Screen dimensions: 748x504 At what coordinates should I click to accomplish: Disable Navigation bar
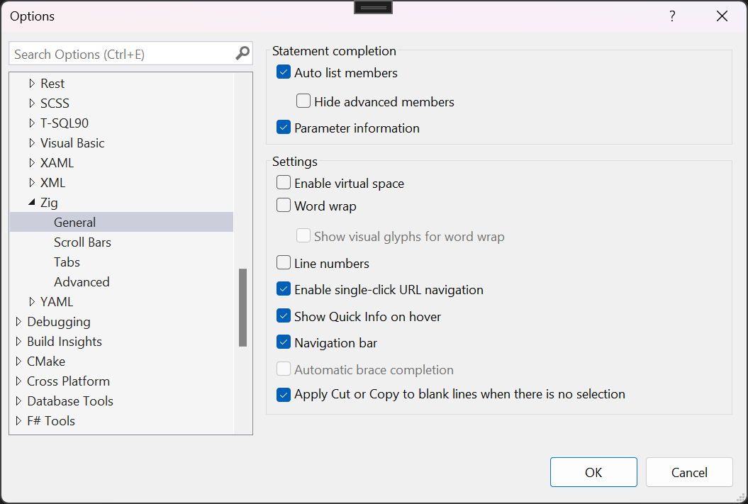[x=284, y=342]
